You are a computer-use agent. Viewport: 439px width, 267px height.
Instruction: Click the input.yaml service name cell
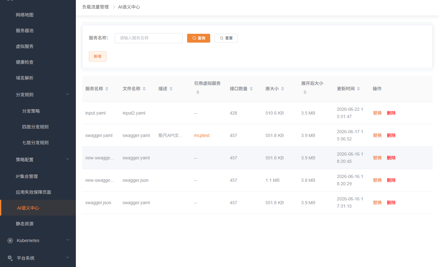tap(95, 113)
